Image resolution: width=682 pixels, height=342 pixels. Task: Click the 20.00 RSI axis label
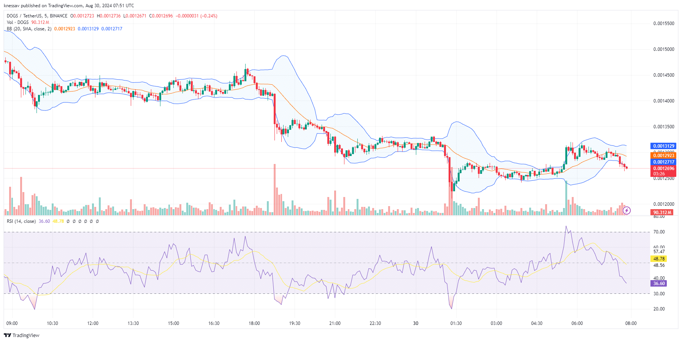(659, 309)
